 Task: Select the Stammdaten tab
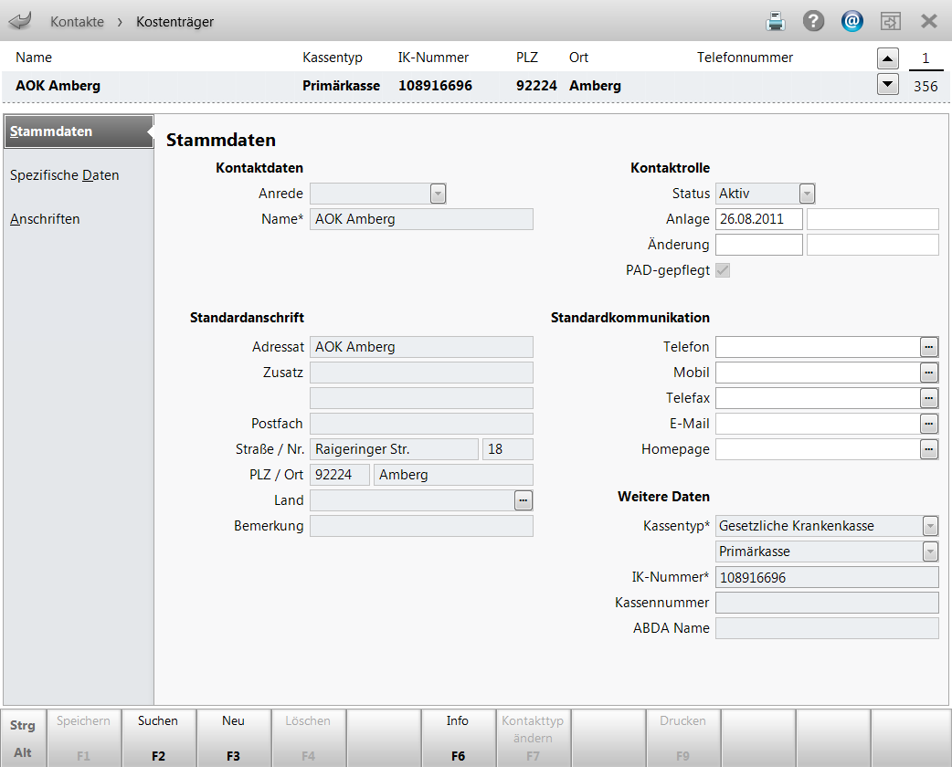tap(79, 131)
